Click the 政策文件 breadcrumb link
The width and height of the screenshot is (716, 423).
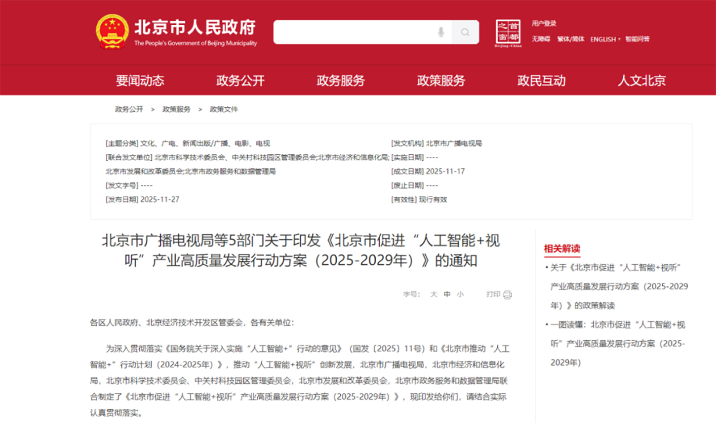click(224, 109)
